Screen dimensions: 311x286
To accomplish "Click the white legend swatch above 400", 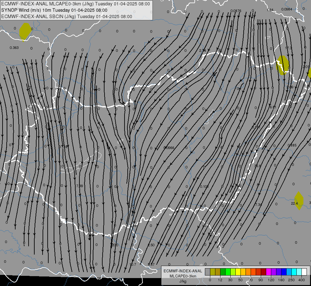I will coord(304,272).
